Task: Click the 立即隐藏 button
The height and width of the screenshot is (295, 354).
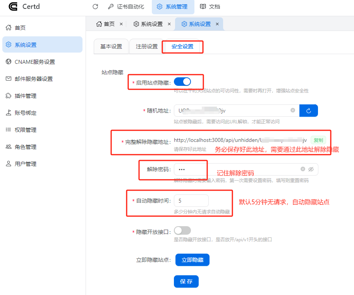Action: point(192,260)
